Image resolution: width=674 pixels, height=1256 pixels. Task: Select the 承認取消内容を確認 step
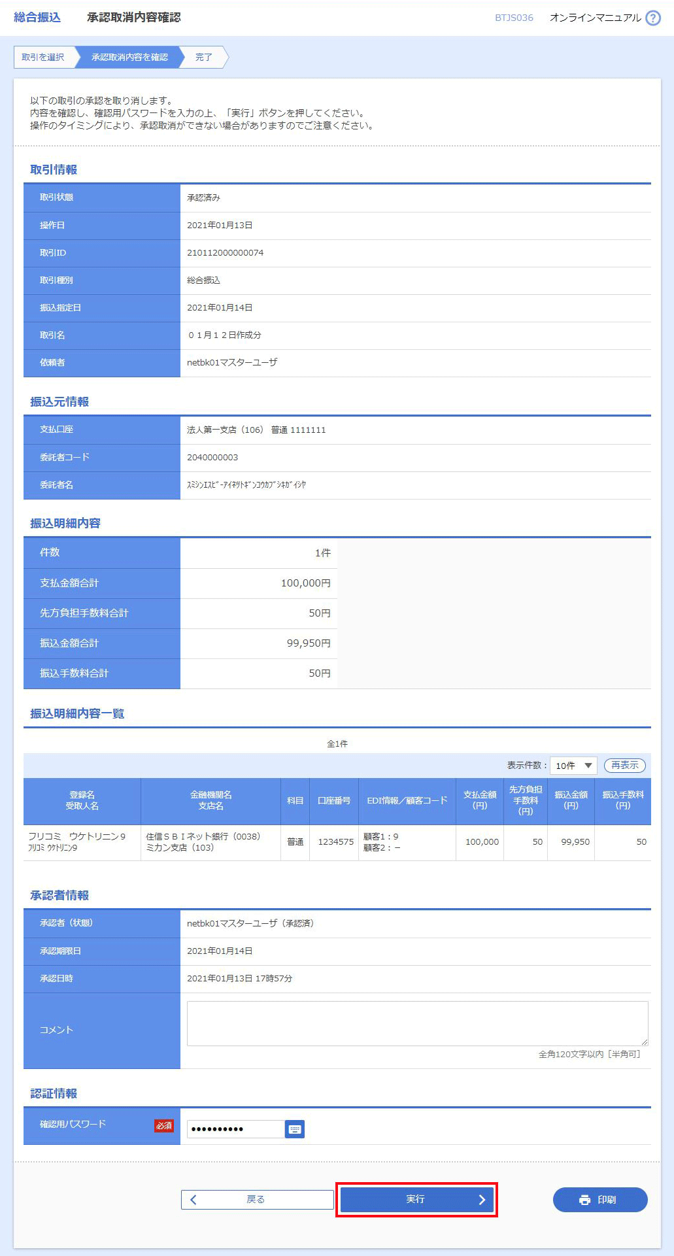coord(129,58)
